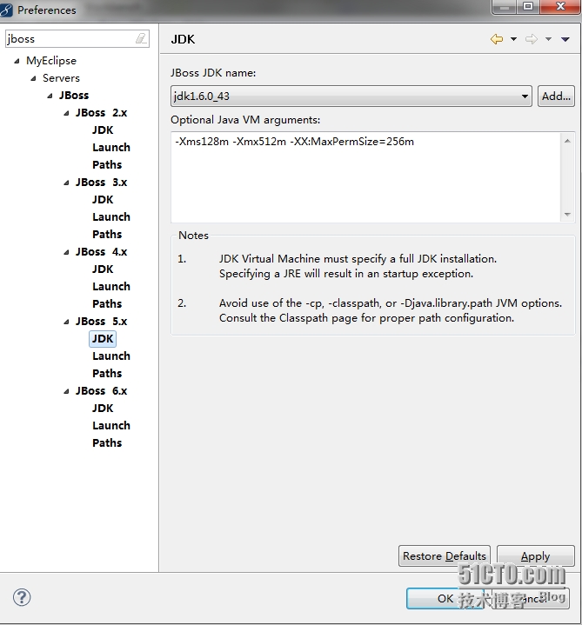Viewport: 582px width, 625px height.
Task: Select the JBoss 6.x tree label
Action: [x=101, y=391]
